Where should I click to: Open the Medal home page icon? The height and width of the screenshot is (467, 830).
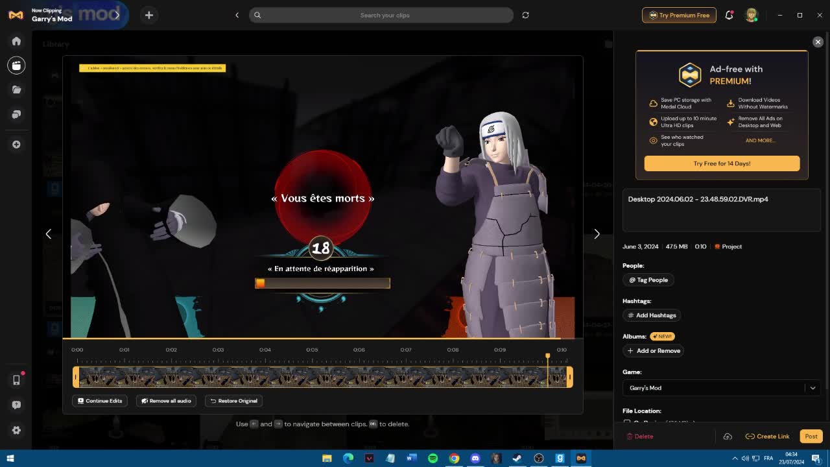point(16,41)
